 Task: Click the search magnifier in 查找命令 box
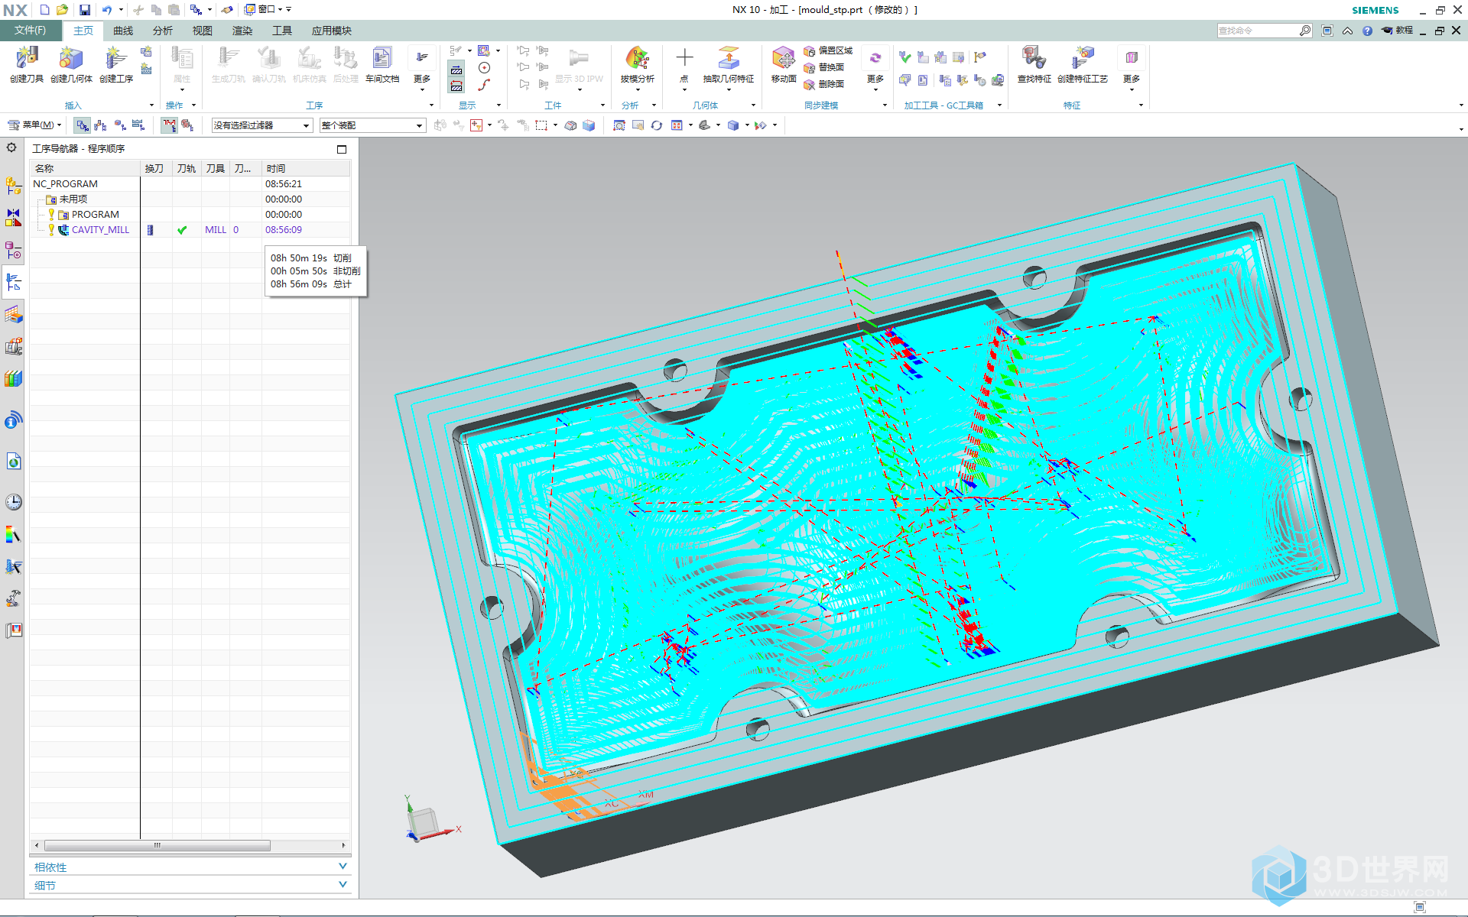coord(1304,31)
